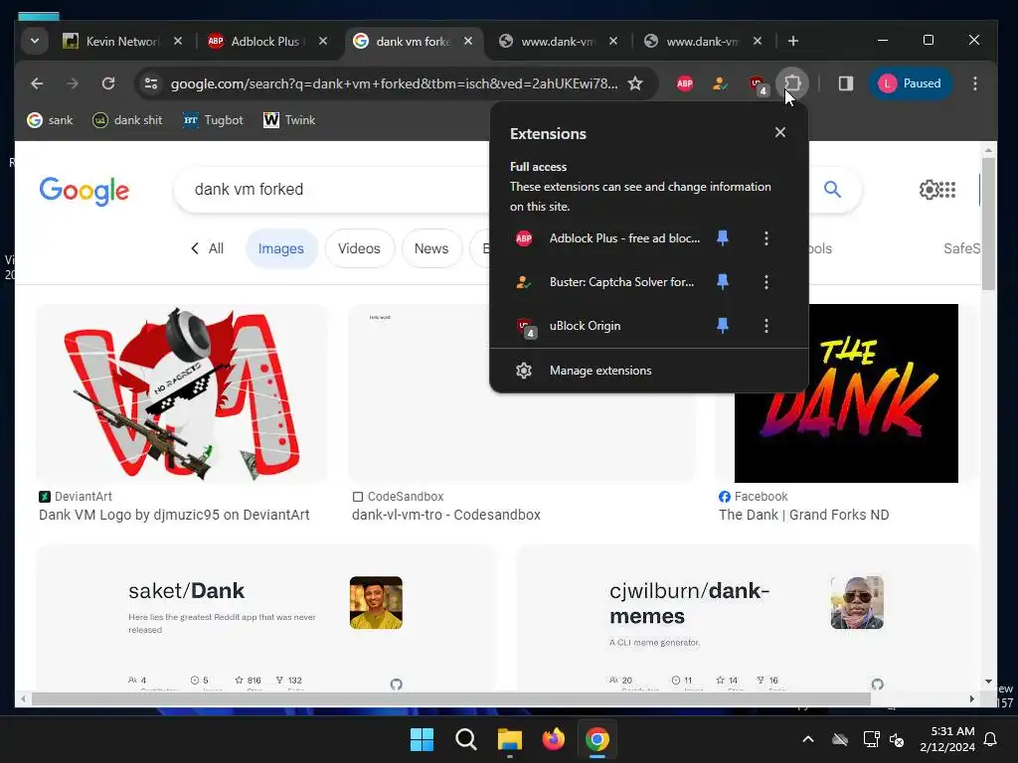
Task: View site information icon in address bar
Action: pos(151,83)
